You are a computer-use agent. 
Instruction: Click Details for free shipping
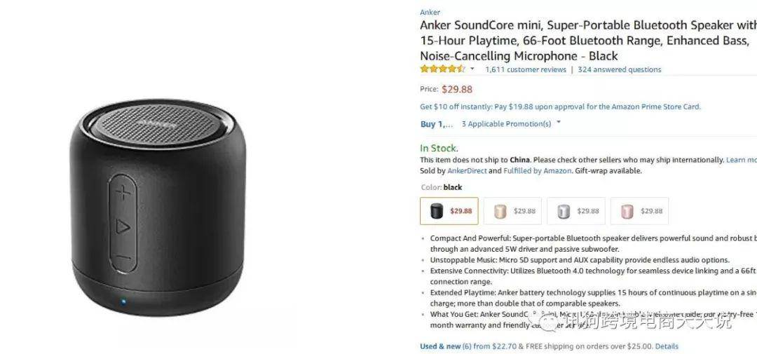tap(667, 346)
